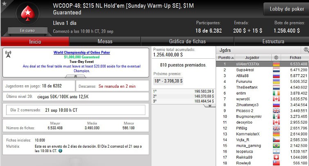Select player TheBeeftank
The width and height of the screenshot is (309, 166).
[x=262, y=87]
